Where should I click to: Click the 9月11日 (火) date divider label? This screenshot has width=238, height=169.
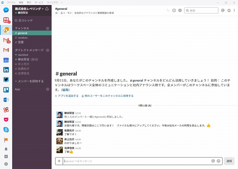point(145,106)
